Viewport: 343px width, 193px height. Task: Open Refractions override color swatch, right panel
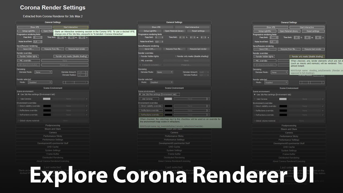[x=283, y=115]
